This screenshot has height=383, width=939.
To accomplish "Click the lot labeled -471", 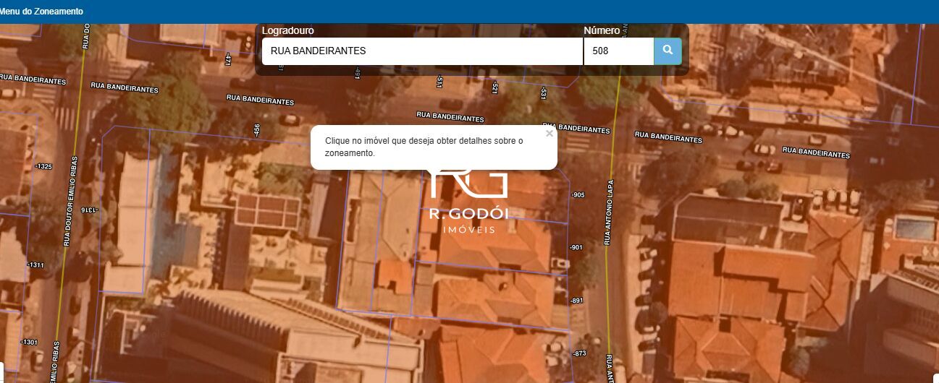I will pyautogui.click(x=228, y=59).
